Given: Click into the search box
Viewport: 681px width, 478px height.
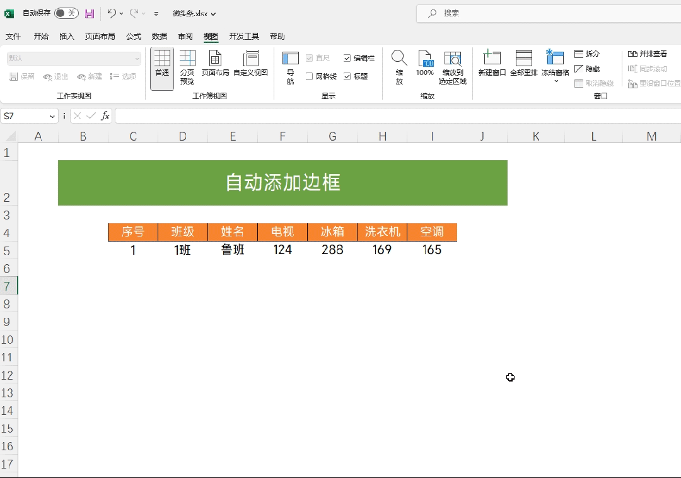Looking at the screenshot, I should (x=548, y=13).
